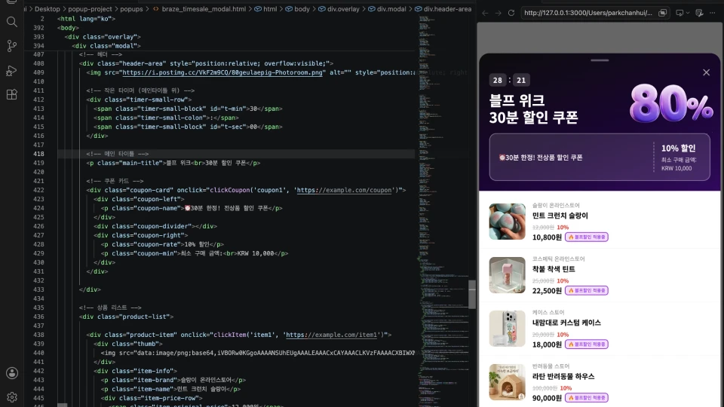724x407 pixels.
Task: Select braze_timesale_modal.html in breadcrumb
Action: coord(204,9)
